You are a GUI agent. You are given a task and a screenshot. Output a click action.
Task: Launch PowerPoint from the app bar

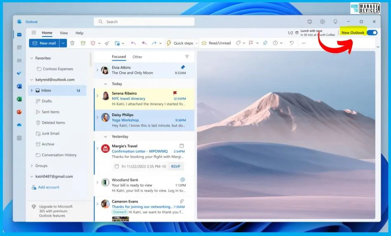pyautogui.click(x=19, y=112)
